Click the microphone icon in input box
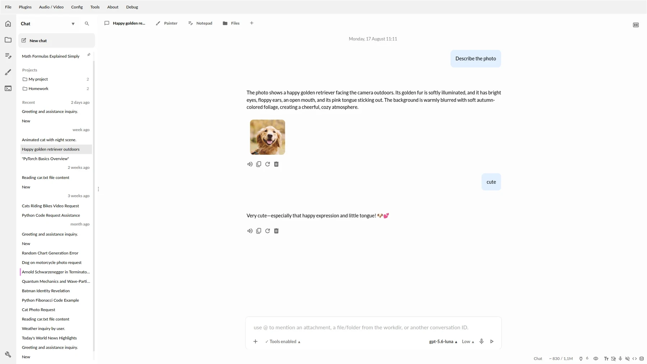Screen dimensions: 647x364 coord(482,341)
